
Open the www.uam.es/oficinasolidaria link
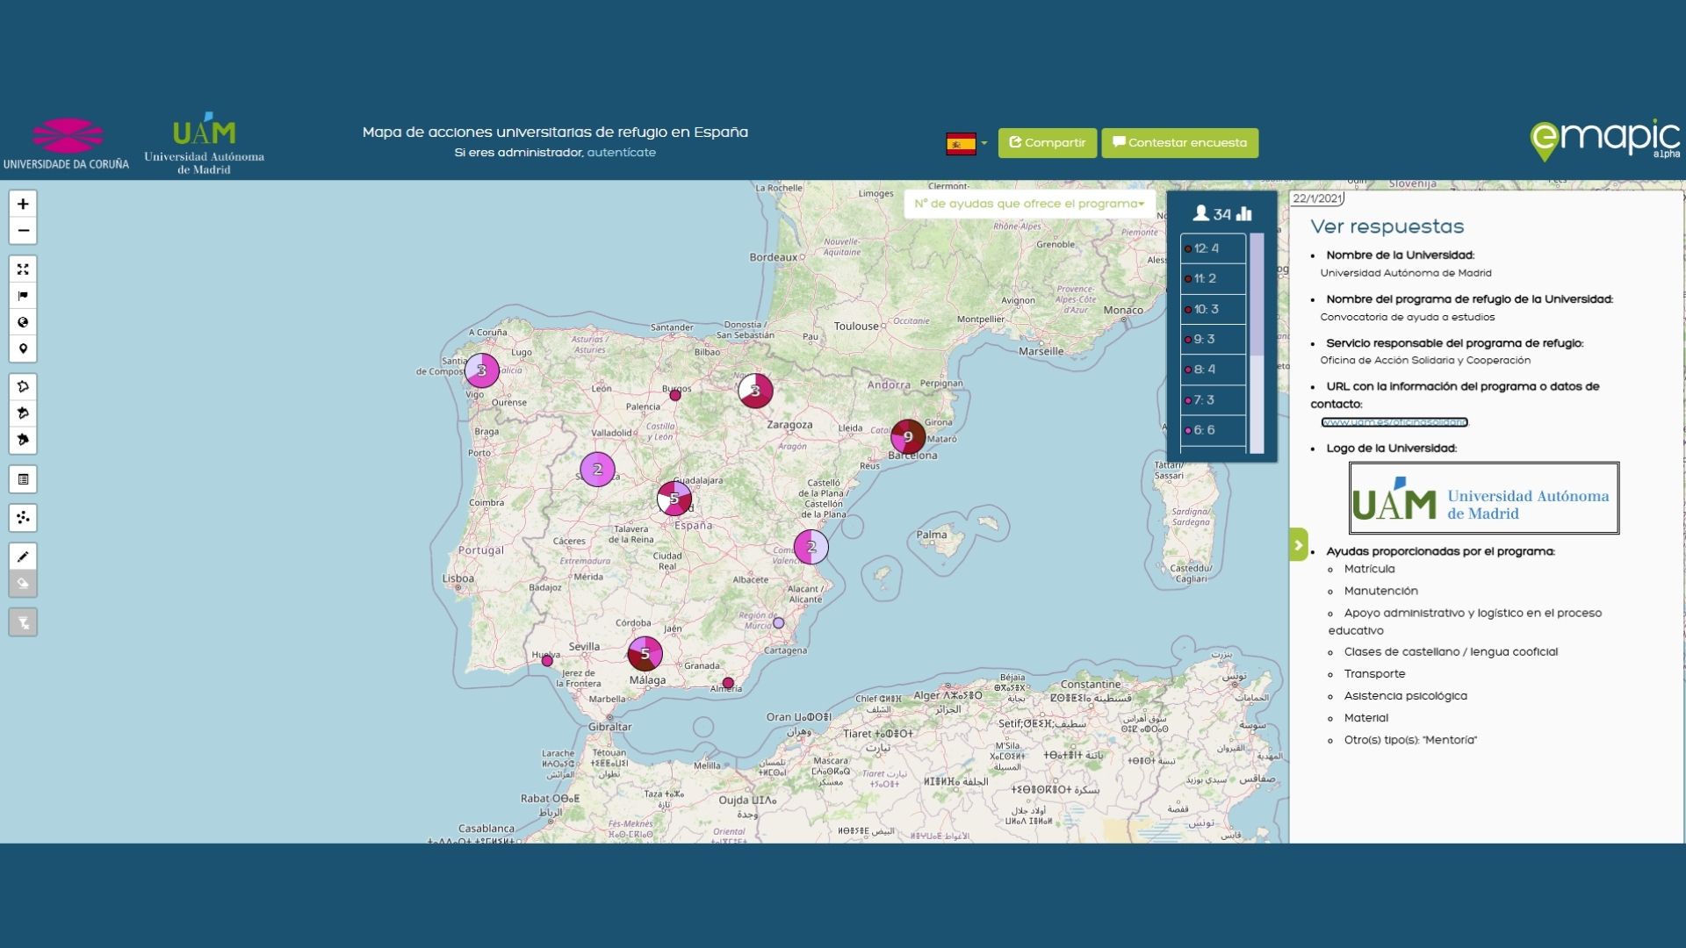(1394, 422)
